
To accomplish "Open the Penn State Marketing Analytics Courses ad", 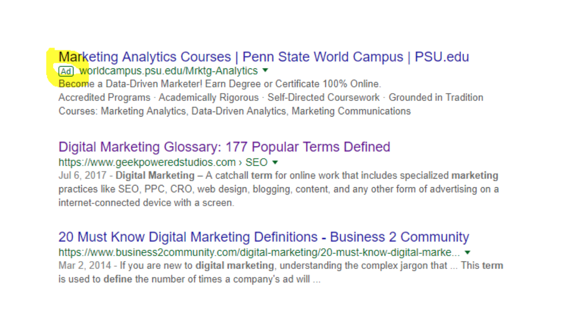I will (x=264, y=57).
